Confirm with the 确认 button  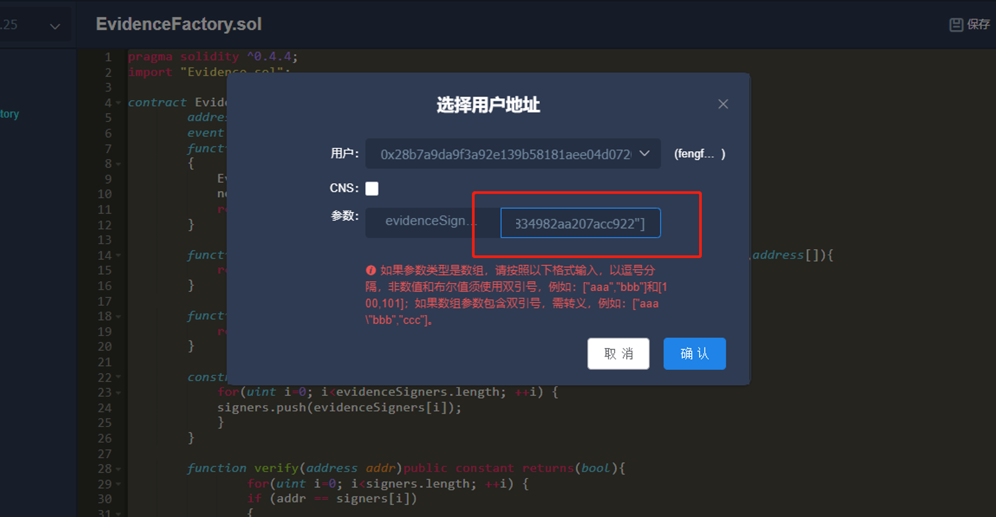[x=694, y=353]
